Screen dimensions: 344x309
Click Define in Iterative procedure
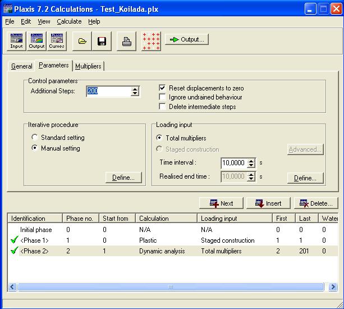point(123,178)
